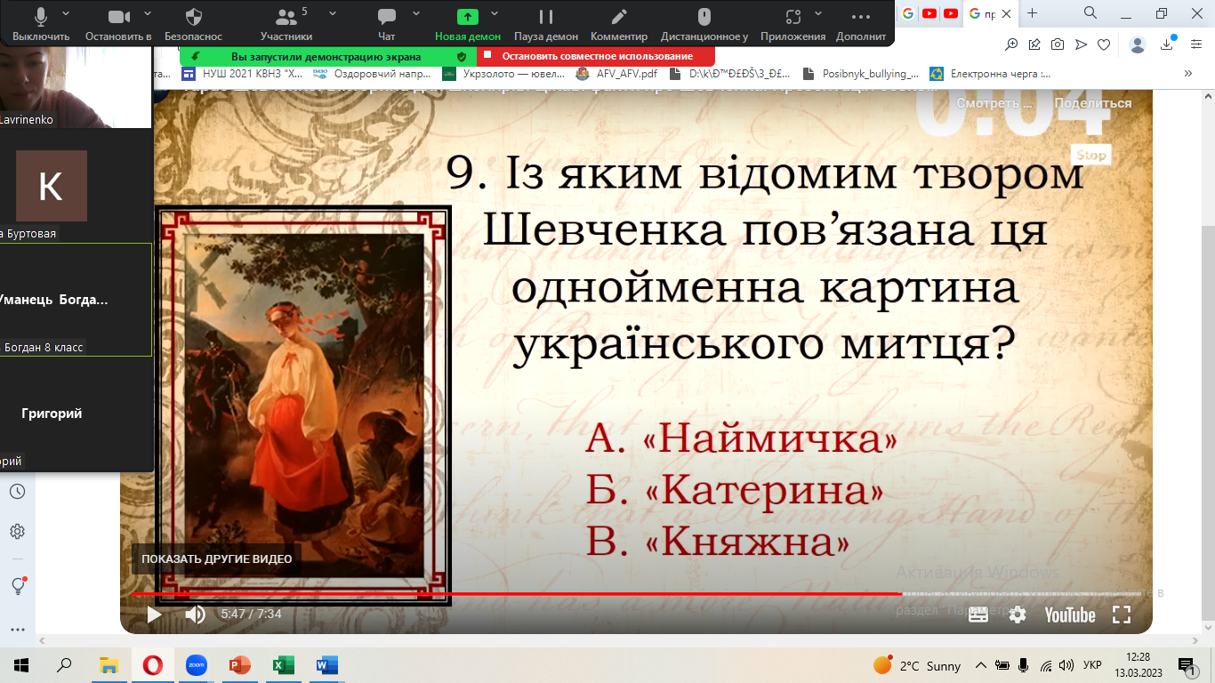Open Excel from the taskbar
Image resolution: width=1215 pixels, height=683 pixels.
283,665
